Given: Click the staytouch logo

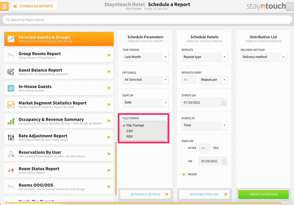Looking at the screenshot, I should pos(266,6).
